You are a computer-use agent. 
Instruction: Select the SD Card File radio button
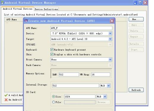(x=54, y=102)
